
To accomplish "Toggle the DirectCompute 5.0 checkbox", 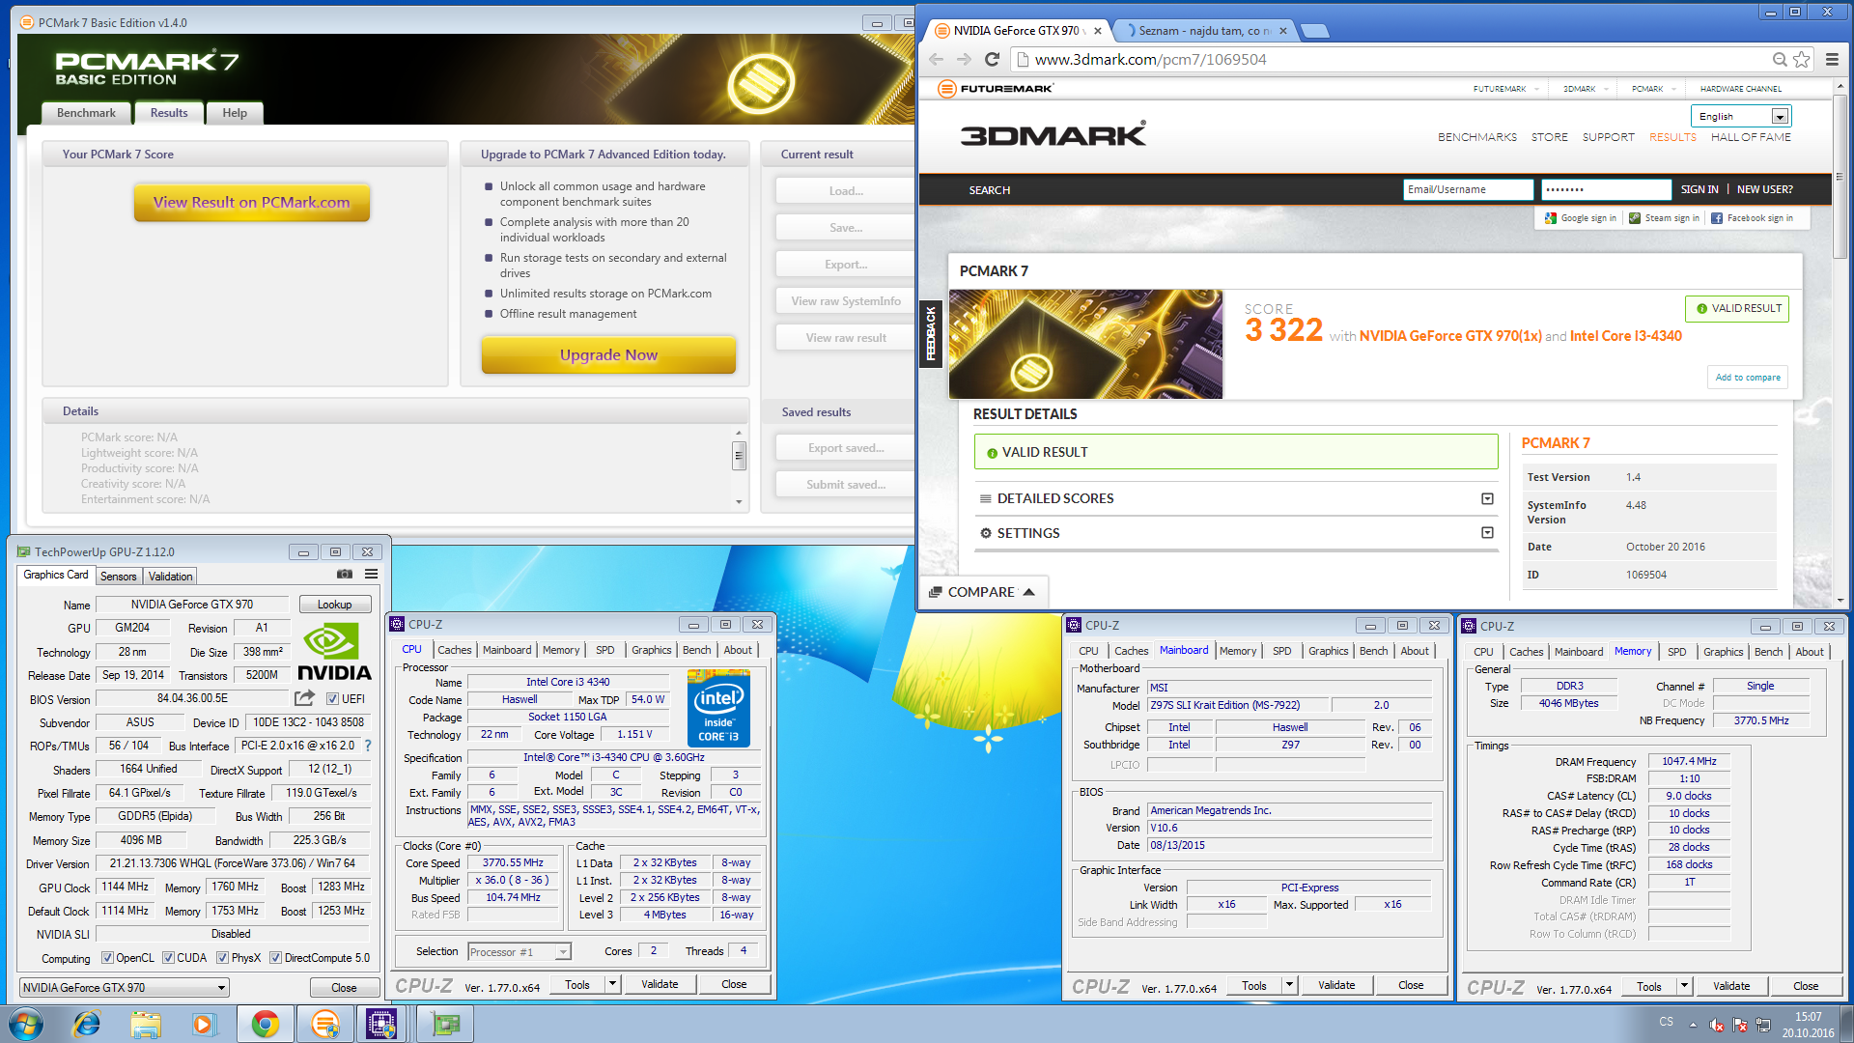I will (275, 958).
